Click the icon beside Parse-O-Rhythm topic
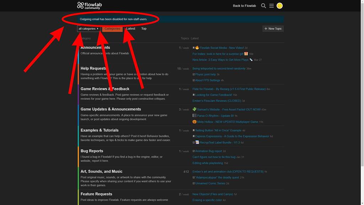This screenshot has width=364, height=205. pyautogui.click(x=194, y=116)
